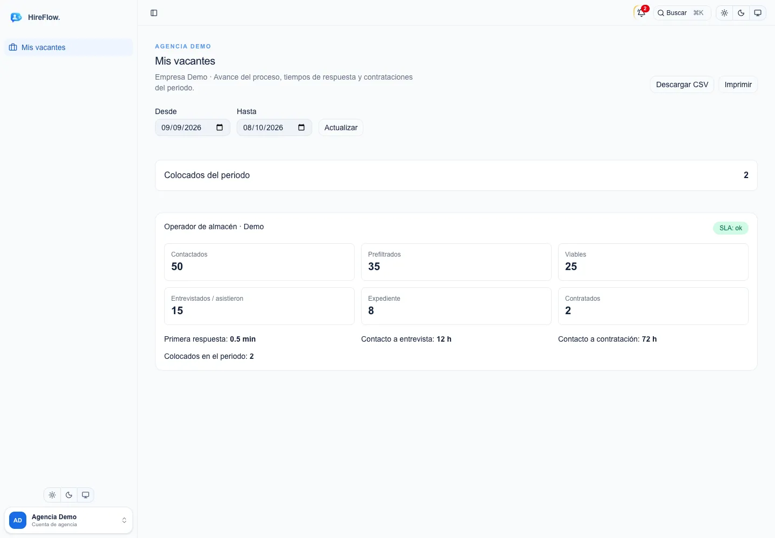Click the Desde date field
The height and width of the screenshot is (538, 775).
(193, 128)
